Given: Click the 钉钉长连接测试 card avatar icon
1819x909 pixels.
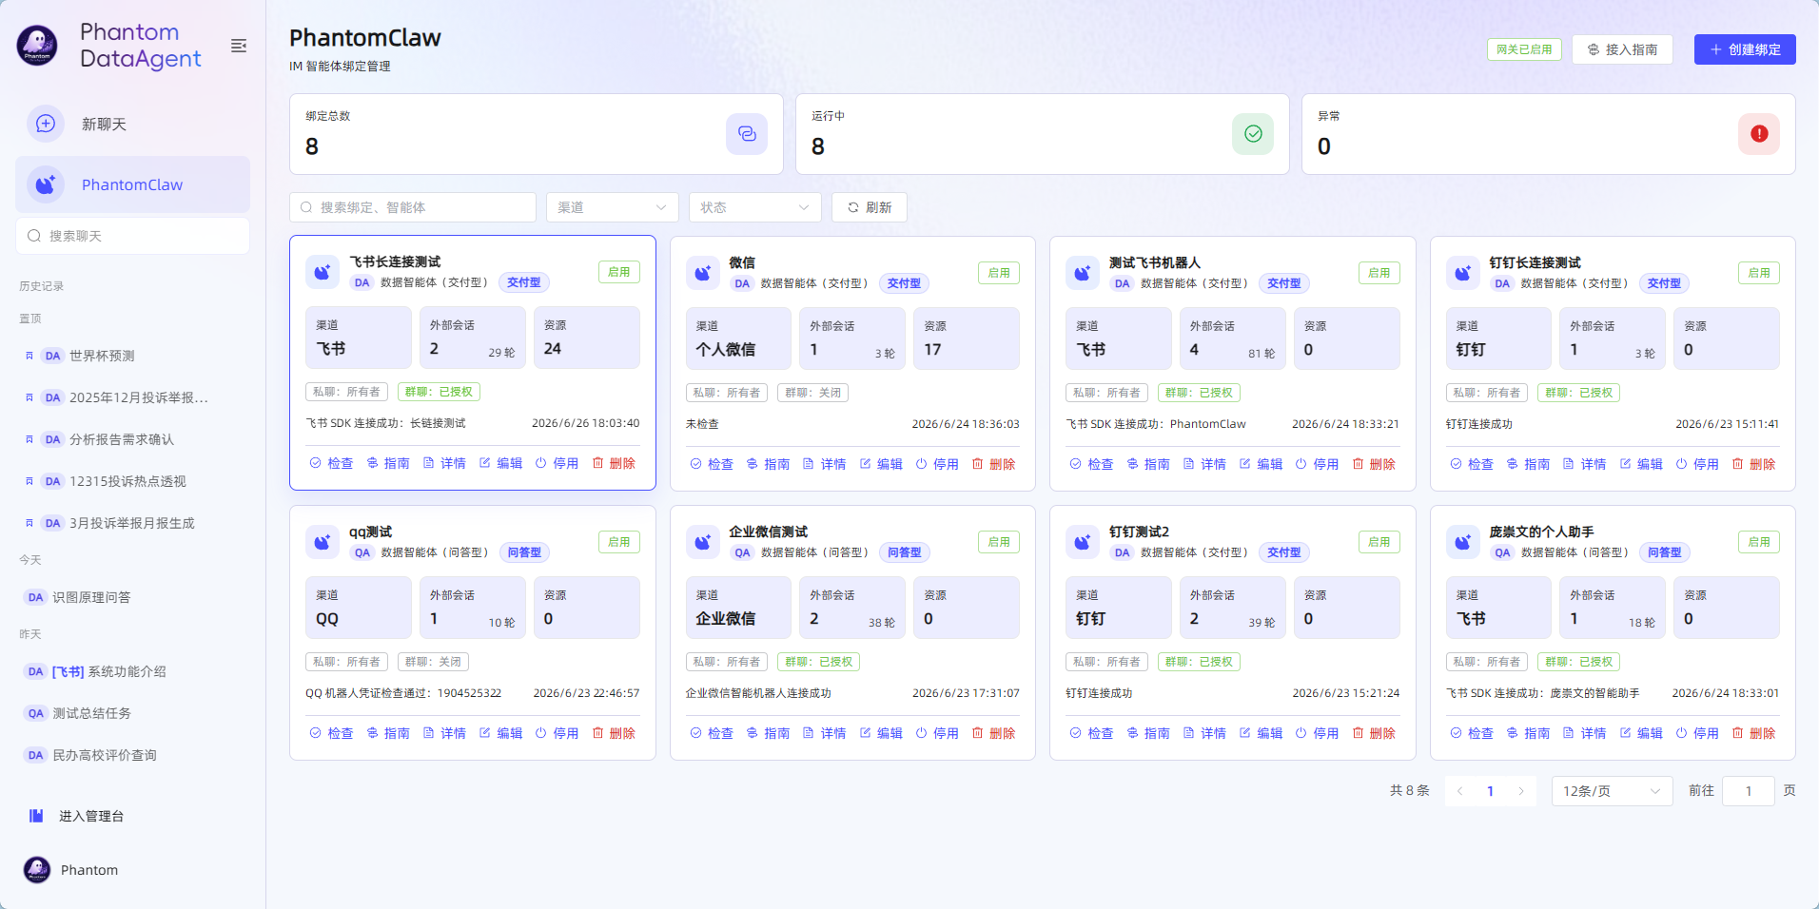Looking at the screenshot, I should click(x=1463, y=273).
